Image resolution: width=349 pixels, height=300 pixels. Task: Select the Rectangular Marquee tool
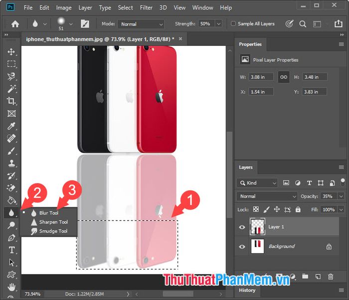(11, 64)
